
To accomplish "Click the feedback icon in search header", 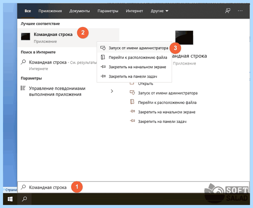I will click(x=228, y=11).
